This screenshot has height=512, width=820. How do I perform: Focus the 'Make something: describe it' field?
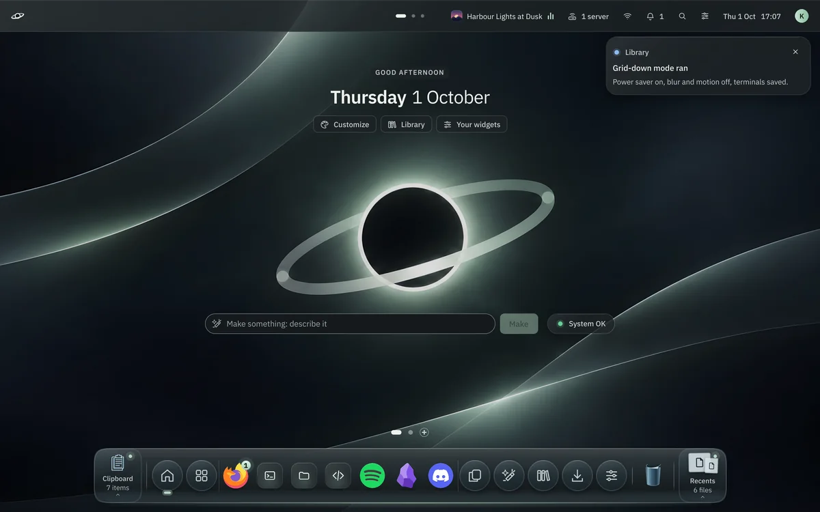click(350, 324)
